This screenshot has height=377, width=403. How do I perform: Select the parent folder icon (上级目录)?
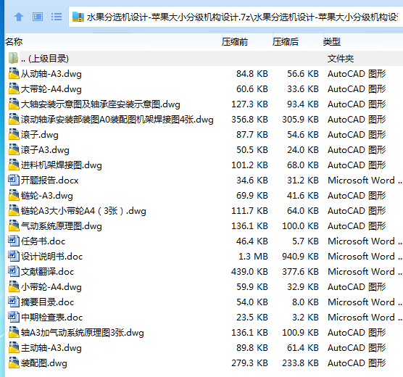[x=13, y=59]
